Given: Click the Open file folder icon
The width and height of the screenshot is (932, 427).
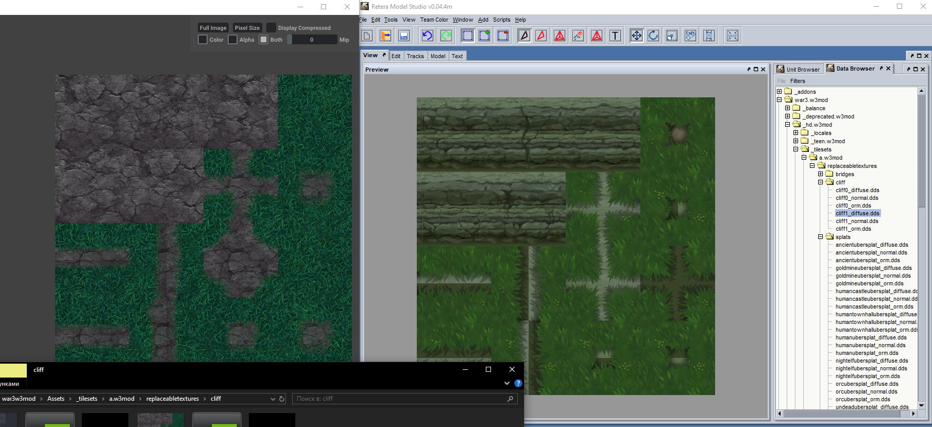Looking at the screenshot, I should click(385, 36).
